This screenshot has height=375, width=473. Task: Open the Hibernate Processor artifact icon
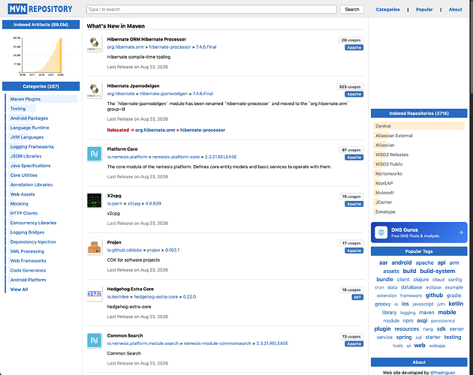[x=95, y=44]
